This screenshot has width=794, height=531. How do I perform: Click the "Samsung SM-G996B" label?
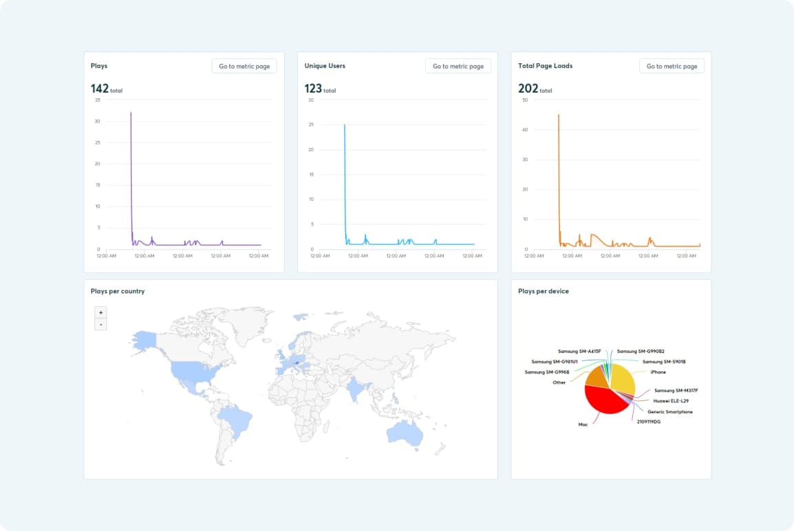click(547, 372)
